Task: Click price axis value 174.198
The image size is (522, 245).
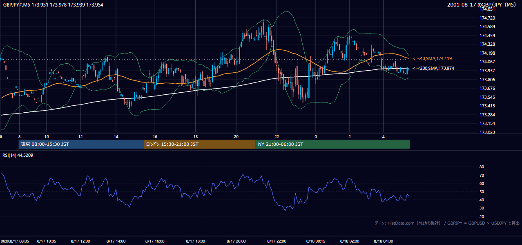Action: click(487, 53)
